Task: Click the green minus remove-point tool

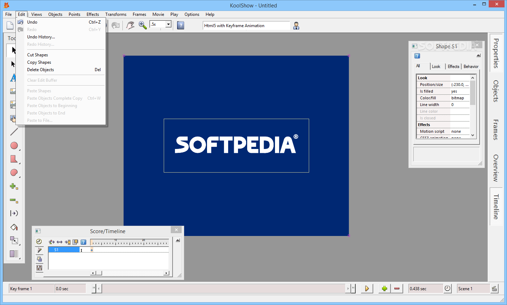Action: [x=14, y=200]
